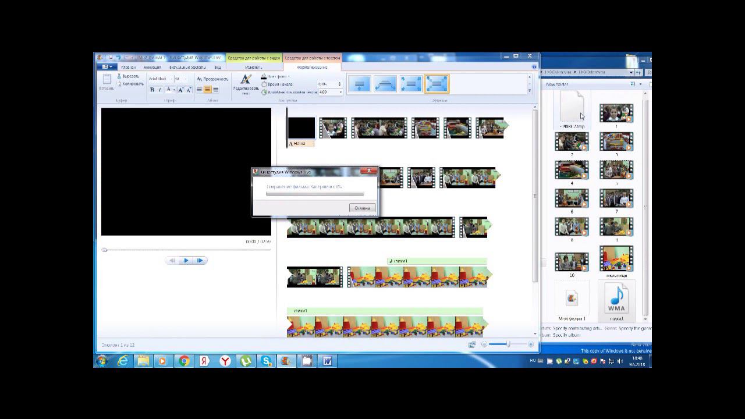Image resolution: width=745 pixels, height=419 pixels.
Task: Select the Наша caption on the timeline
Action: 301,143
